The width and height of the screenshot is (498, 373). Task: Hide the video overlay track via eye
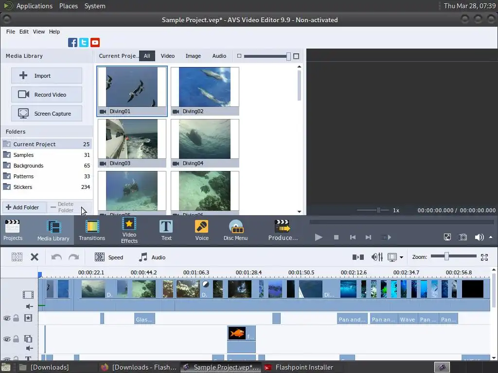pos(7,339)
